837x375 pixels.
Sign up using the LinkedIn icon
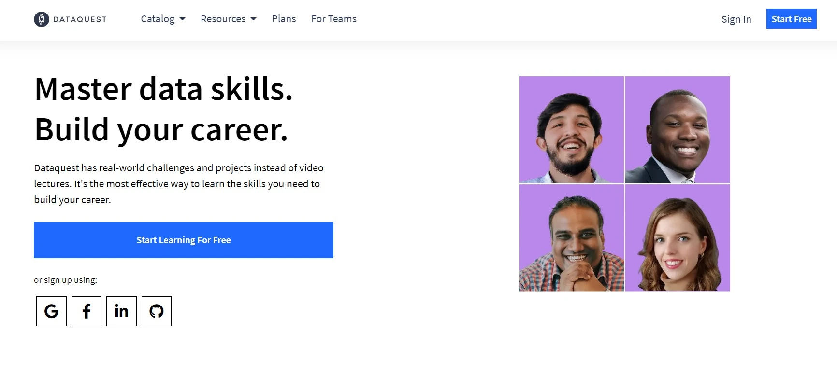(x=121, y=311)
